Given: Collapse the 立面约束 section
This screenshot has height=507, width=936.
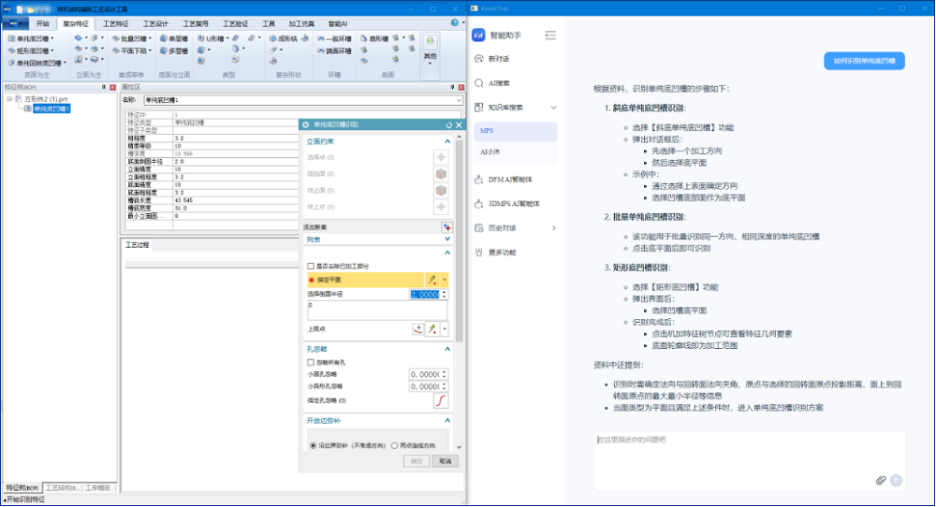Looking at the screenshot, I should 446,141.
